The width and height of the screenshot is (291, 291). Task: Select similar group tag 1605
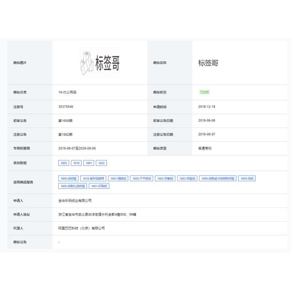(64, 163)
